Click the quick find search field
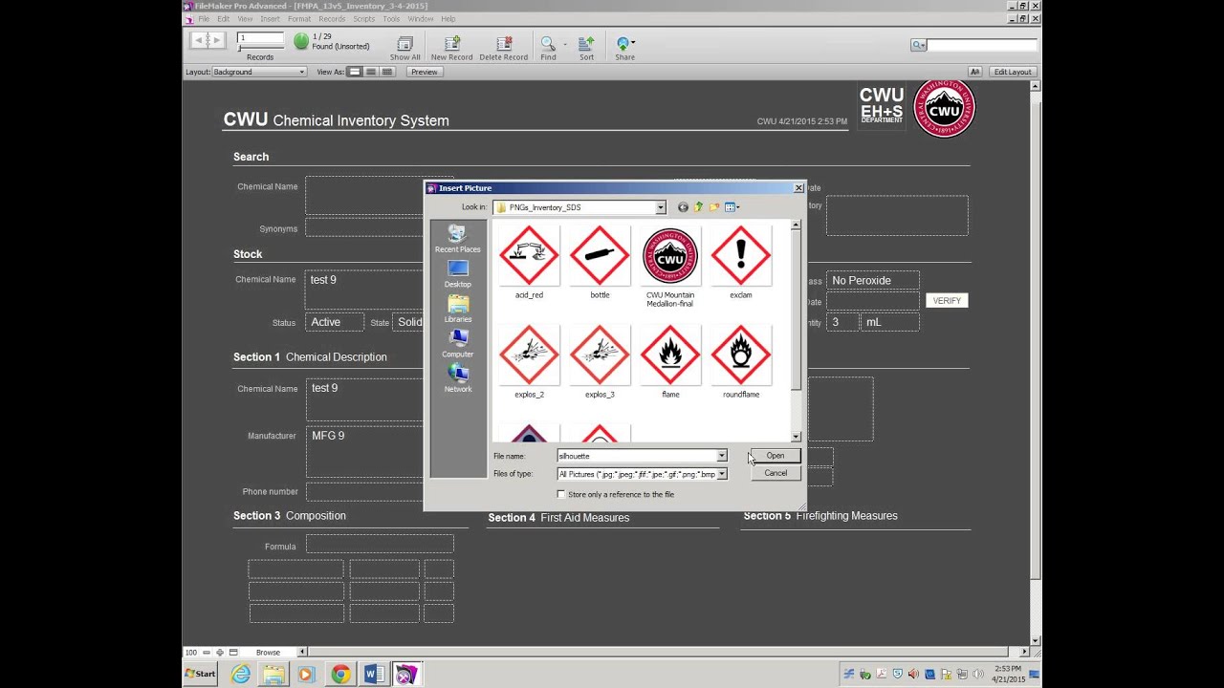The width and height of the screenshot is (1224, 688). (x=981, y=45)
